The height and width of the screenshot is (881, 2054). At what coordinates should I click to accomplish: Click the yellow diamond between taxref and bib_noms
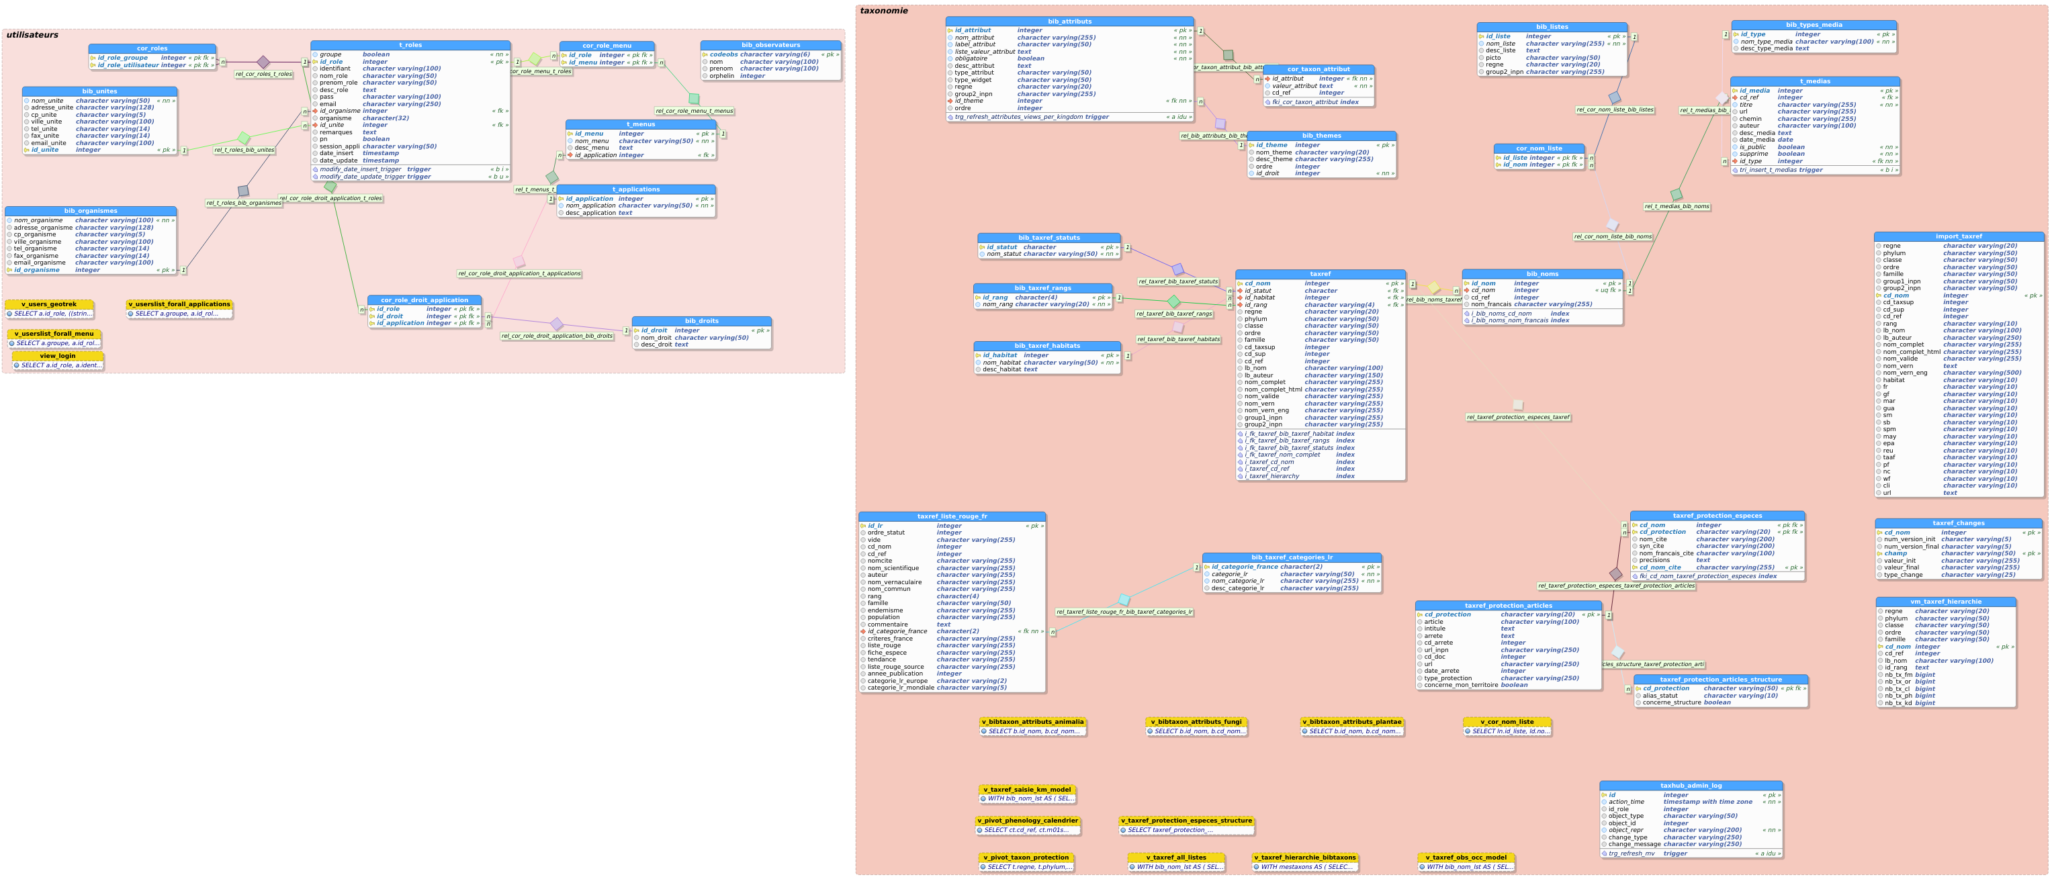point(1433,287)
